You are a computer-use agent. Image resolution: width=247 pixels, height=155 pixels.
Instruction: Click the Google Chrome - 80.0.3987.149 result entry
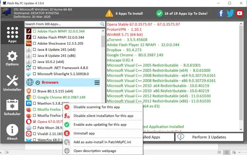coord(135,55)
